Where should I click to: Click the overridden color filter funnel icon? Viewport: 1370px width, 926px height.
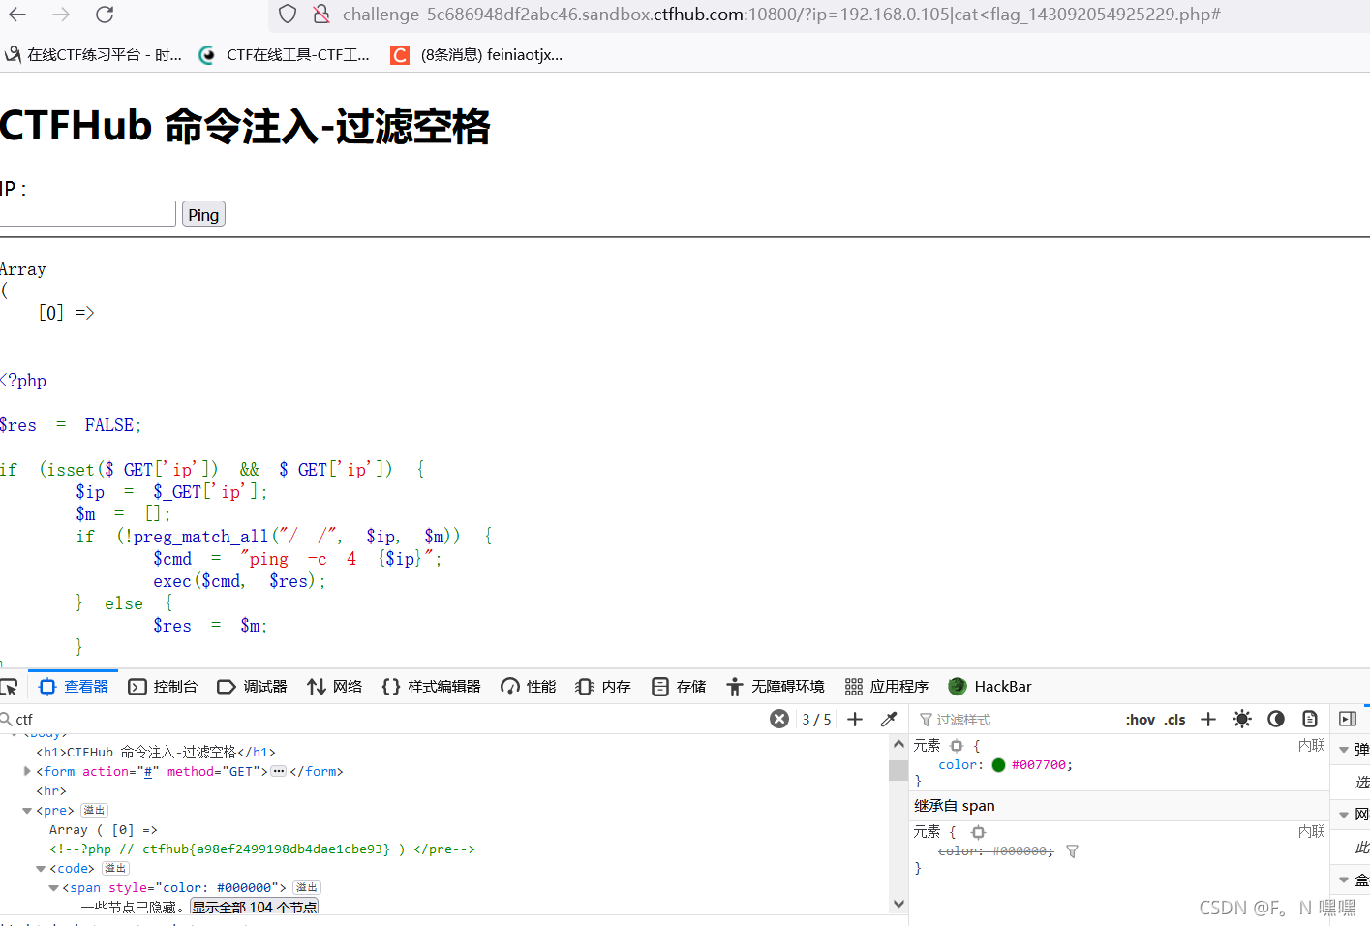[x=1072, y=851]
